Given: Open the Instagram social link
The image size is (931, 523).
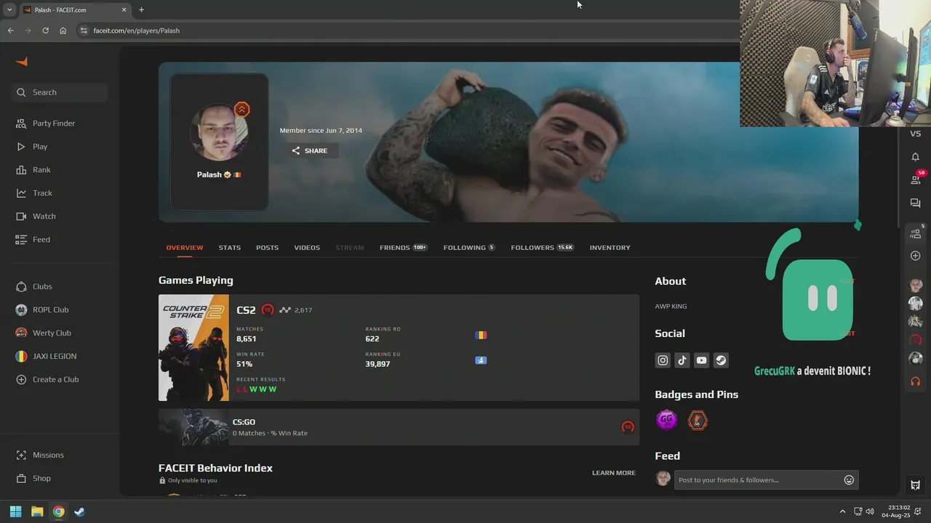Looking at the screenshot, I should click(x=663, y=360).
